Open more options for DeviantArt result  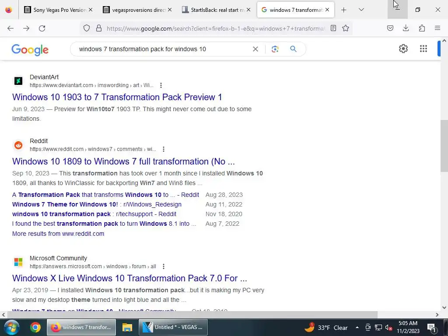pyautogui.click(x=161, y=85)
